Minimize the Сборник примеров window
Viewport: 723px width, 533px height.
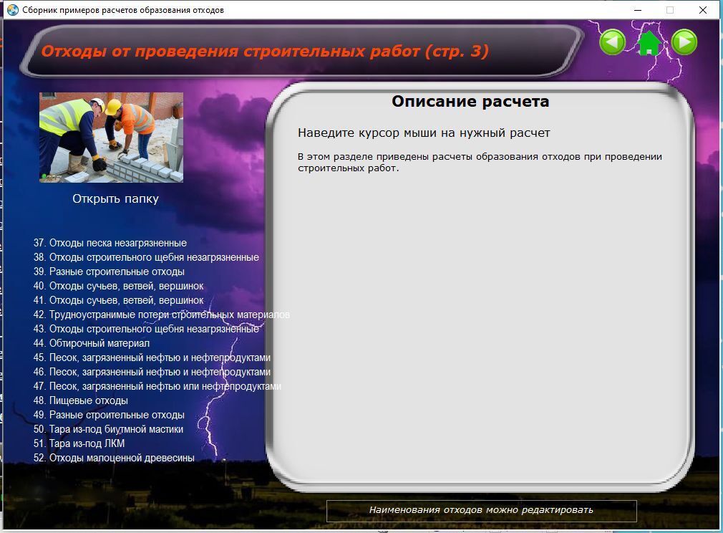638,10
